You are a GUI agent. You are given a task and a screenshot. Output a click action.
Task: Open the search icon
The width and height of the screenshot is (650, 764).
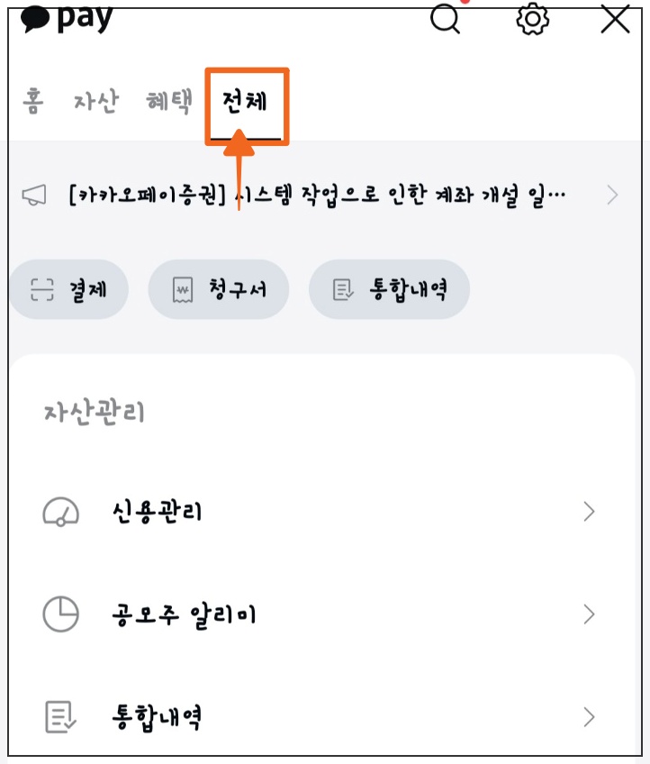[447, 20]
